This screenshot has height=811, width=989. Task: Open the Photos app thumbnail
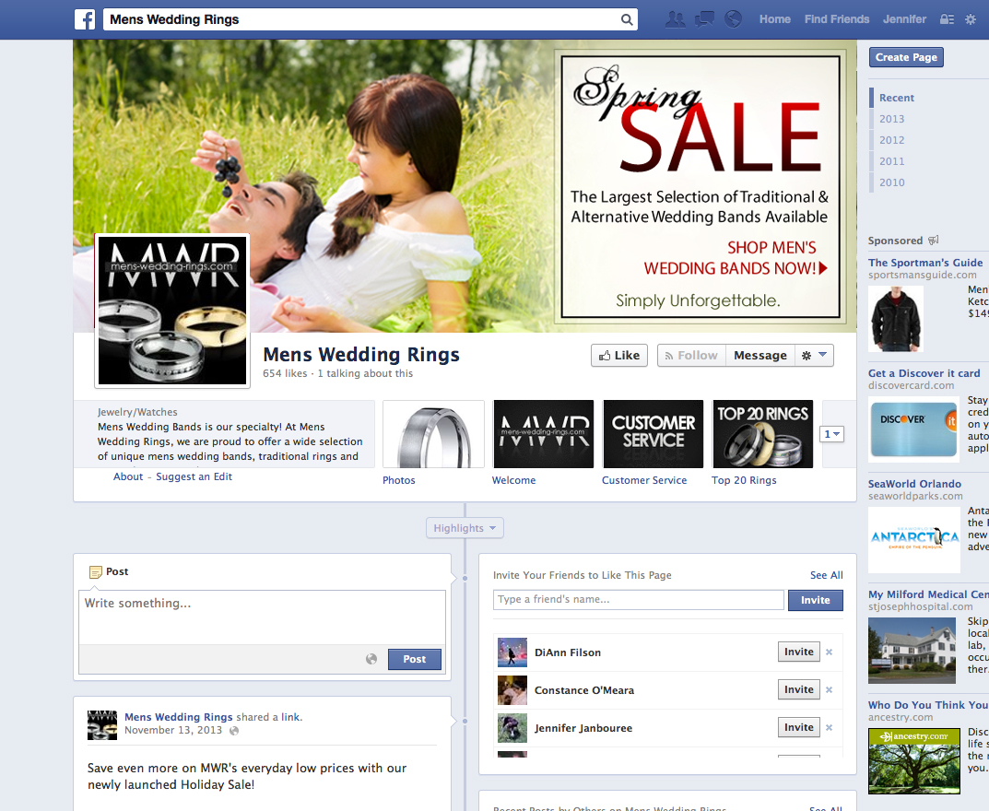[433, 434]
